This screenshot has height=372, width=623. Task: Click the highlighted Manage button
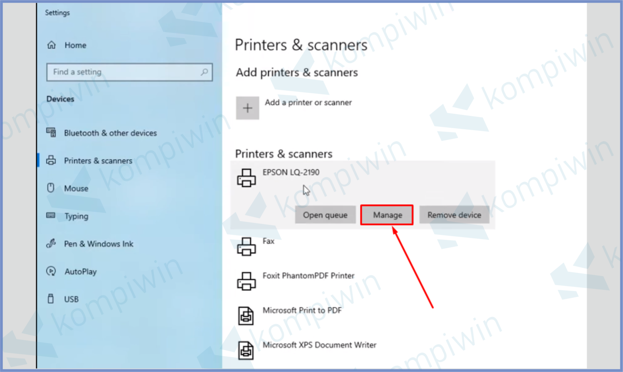pyautogui.click(x=387, y=215)
